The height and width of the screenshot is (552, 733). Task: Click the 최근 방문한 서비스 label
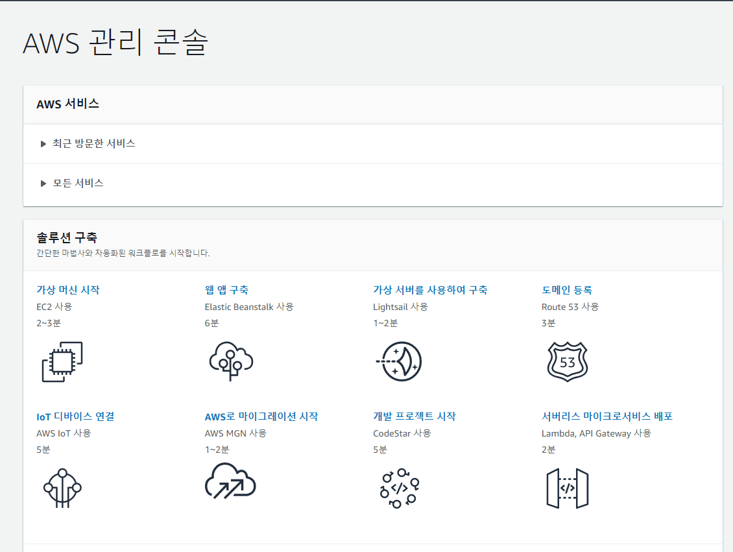tap(94, 143)
